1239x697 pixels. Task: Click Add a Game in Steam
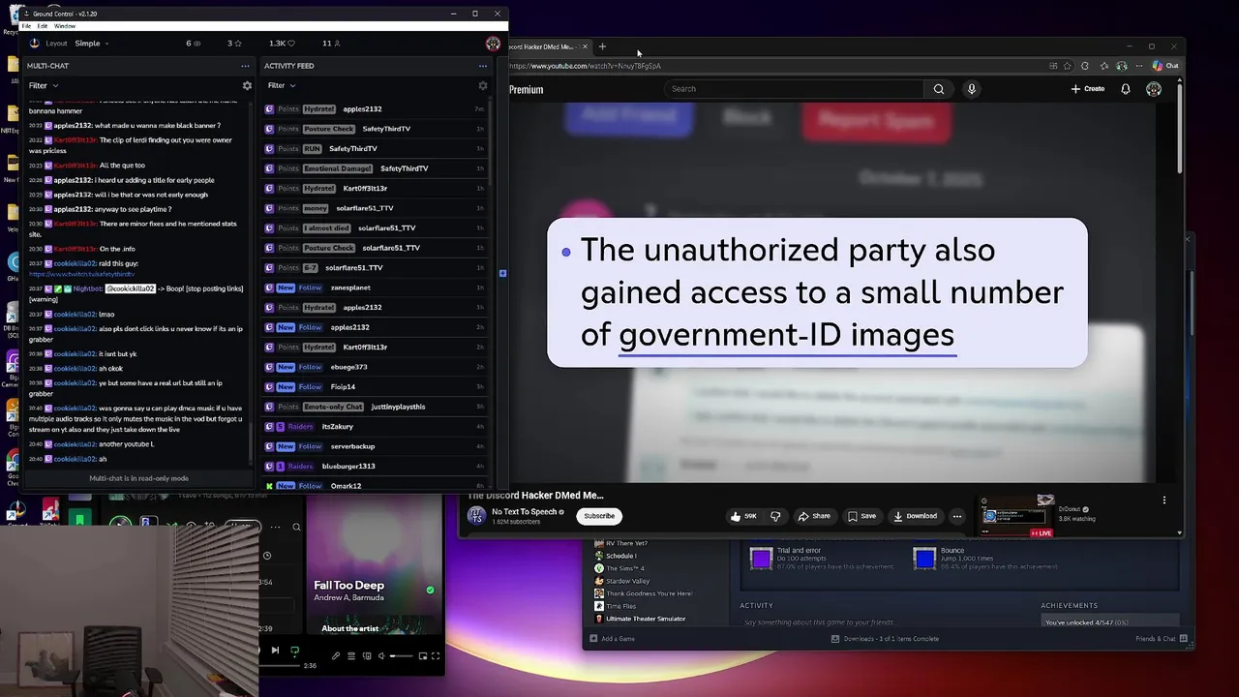pyautogui.click(x=612, y=639)
